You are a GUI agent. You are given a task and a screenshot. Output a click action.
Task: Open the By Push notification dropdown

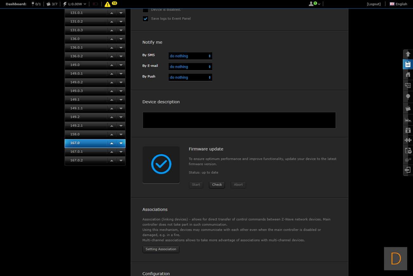click(x=190, y=77)
